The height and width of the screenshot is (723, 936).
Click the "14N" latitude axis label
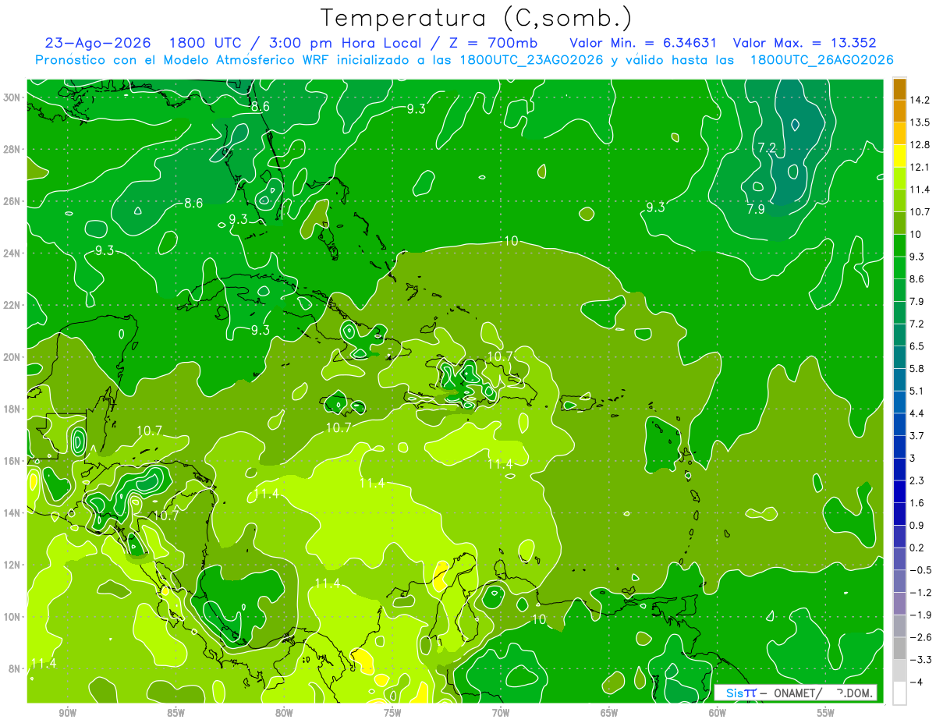point(13,512)
